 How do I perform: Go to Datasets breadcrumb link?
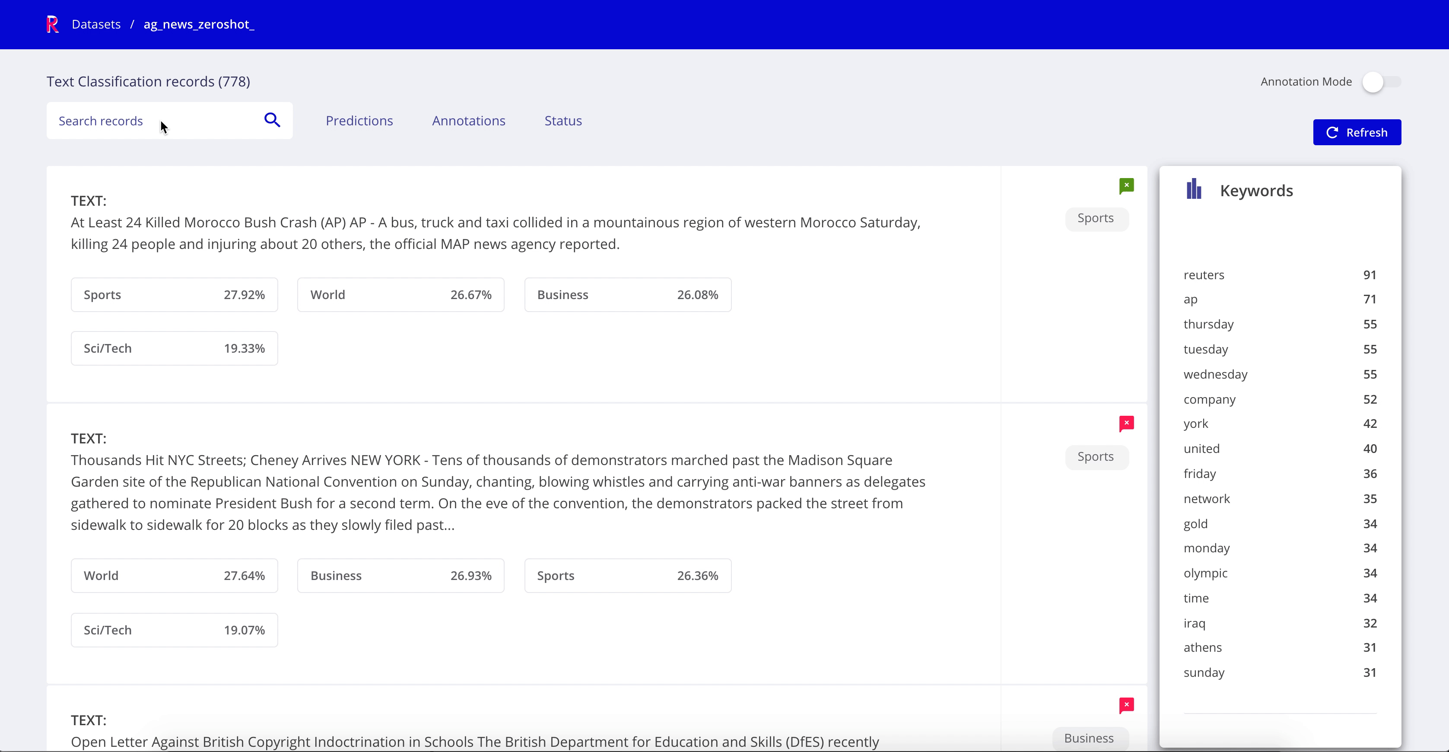point(96,24)
